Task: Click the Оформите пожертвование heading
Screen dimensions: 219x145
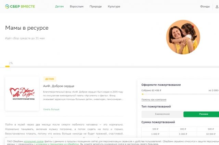Action: [161, 85]
